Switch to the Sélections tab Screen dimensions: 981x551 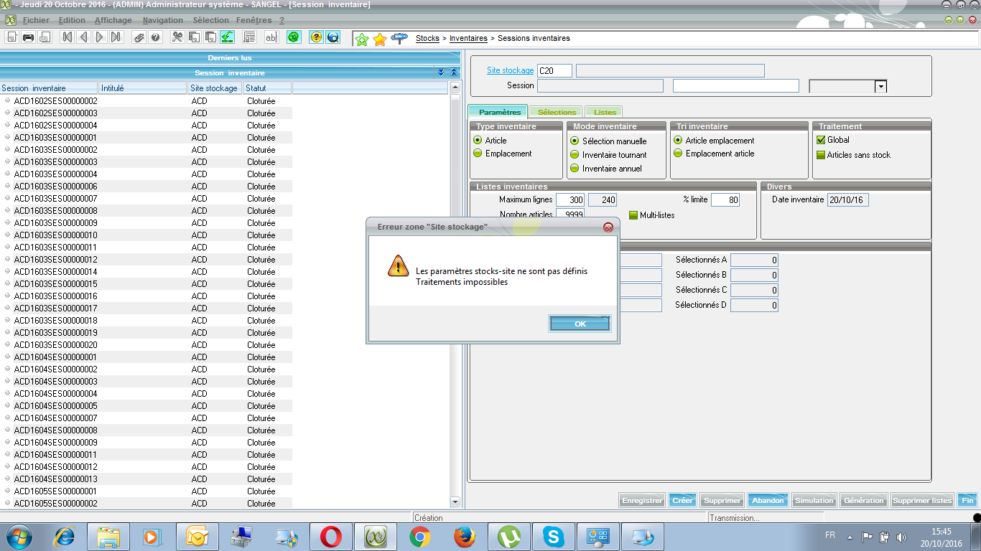click(x=557, y=112)
